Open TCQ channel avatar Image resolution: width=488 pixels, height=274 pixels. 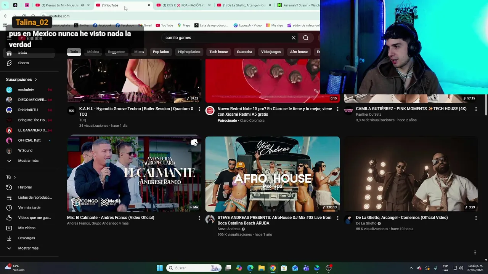coord(71,111)
